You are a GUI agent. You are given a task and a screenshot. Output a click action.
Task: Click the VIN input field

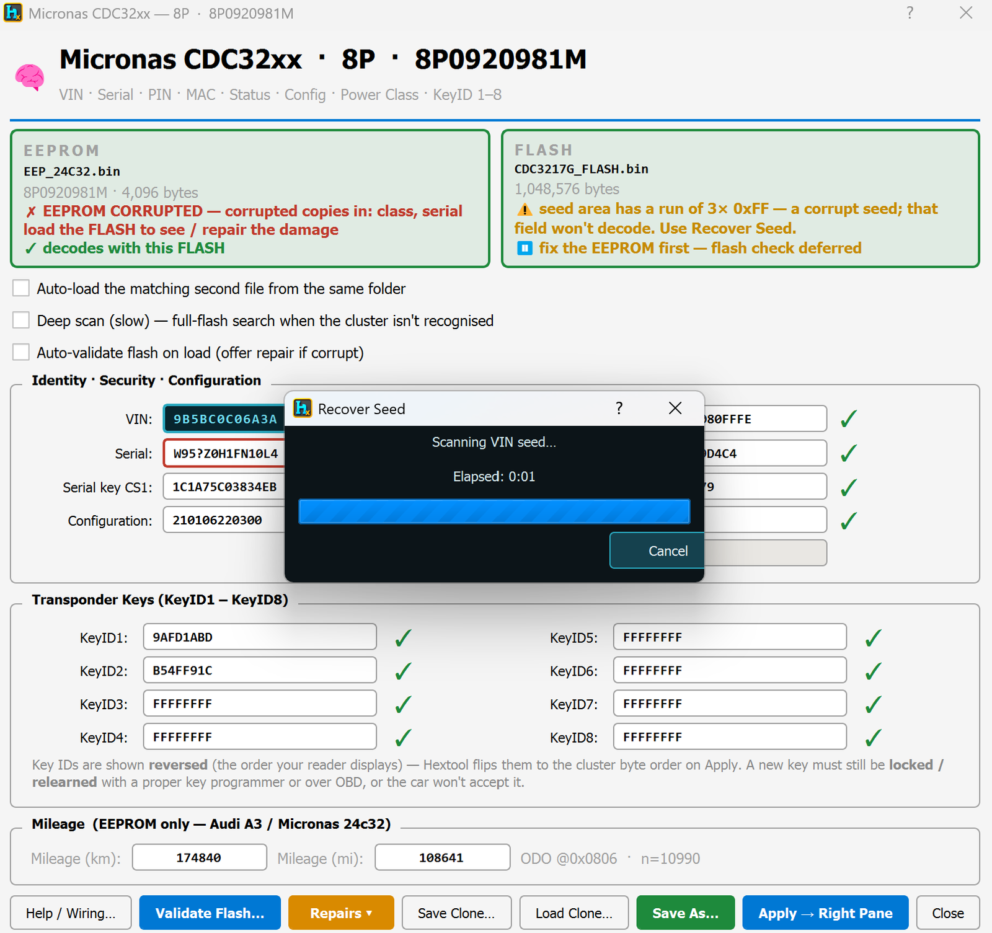[224, 419]
